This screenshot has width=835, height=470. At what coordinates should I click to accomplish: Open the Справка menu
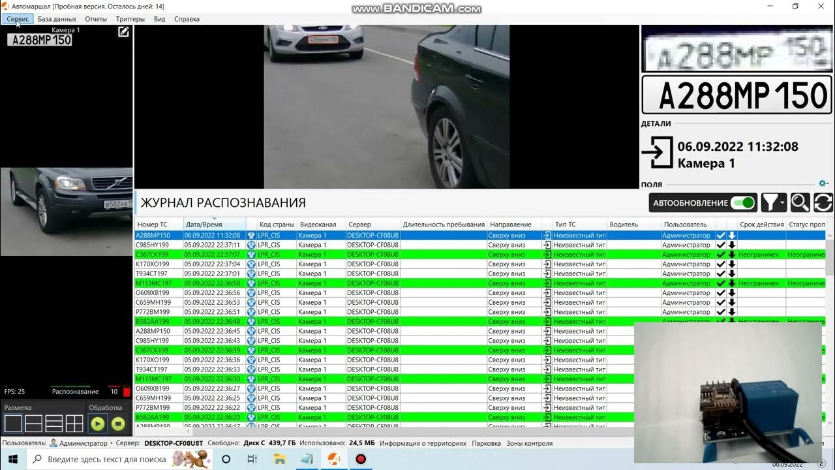click(187, 19)
